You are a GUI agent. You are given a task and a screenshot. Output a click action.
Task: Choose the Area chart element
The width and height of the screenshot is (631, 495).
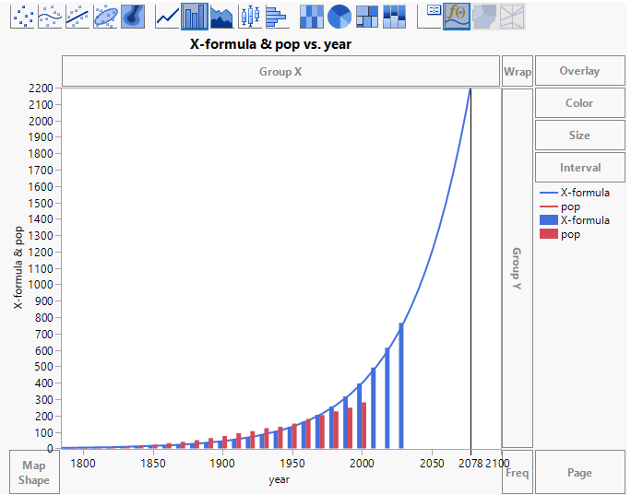coord(221,16)
